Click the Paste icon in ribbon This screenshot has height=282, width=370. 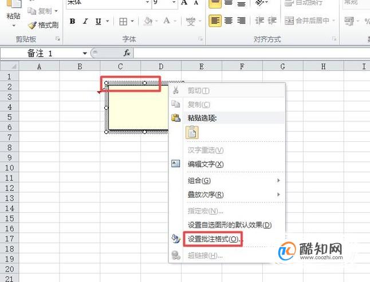coord(13,4)
